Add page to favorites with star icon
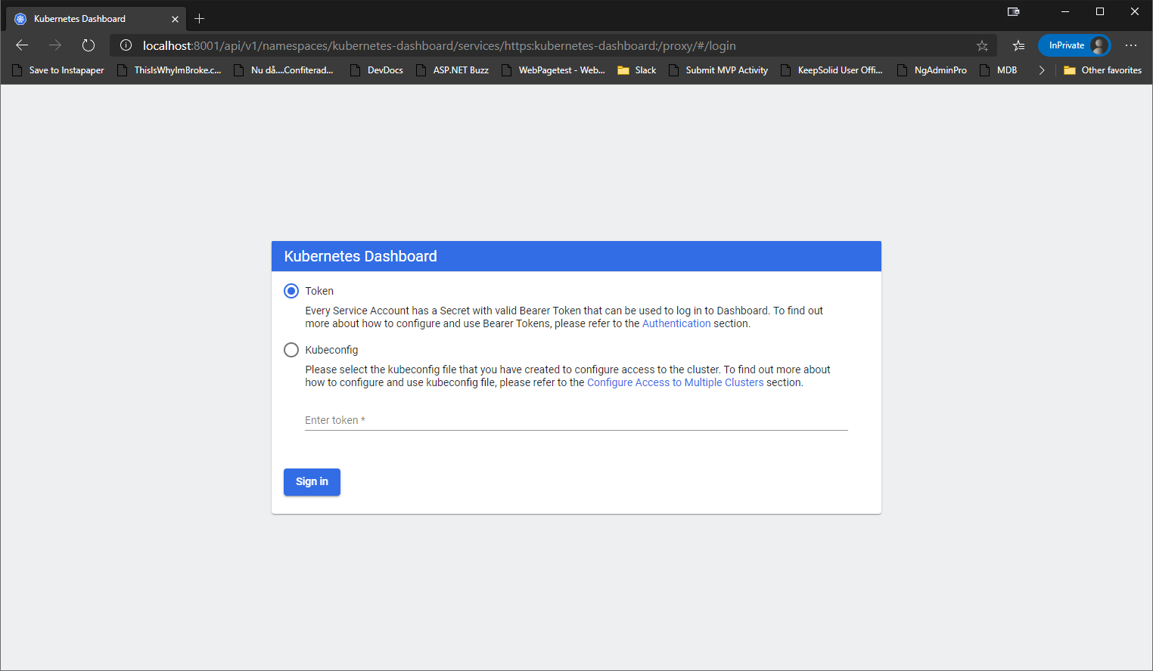This screenshot has width=1153, height=671. 982,45
